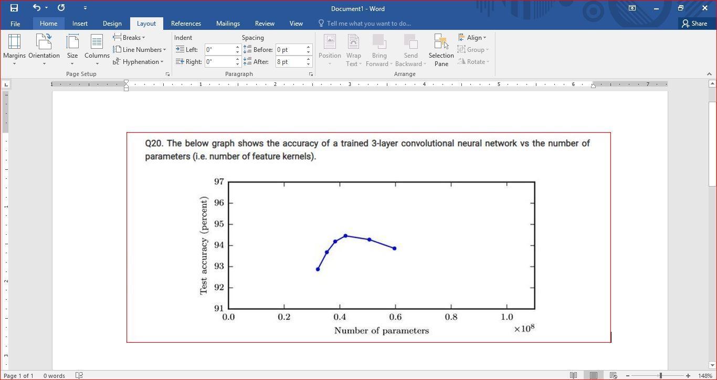Expand the Breaks dropdown

[x=129, y=37]
